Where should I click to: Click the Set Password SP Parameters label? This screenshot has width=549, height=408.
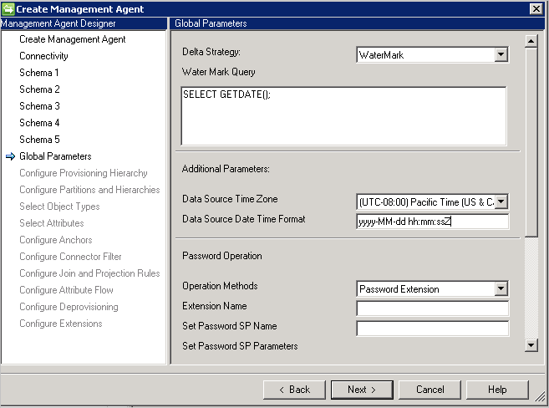(x=240, y=346)
